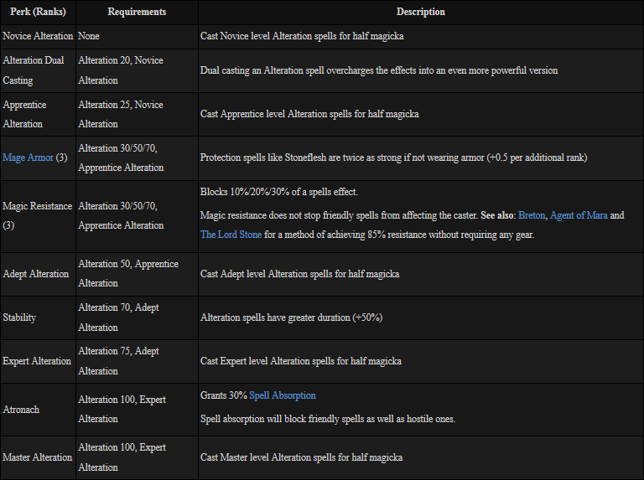The height and width of the screenshot is (480, 644).
Task: Click the Dual Casting overcharge description text
Action: 378,70
